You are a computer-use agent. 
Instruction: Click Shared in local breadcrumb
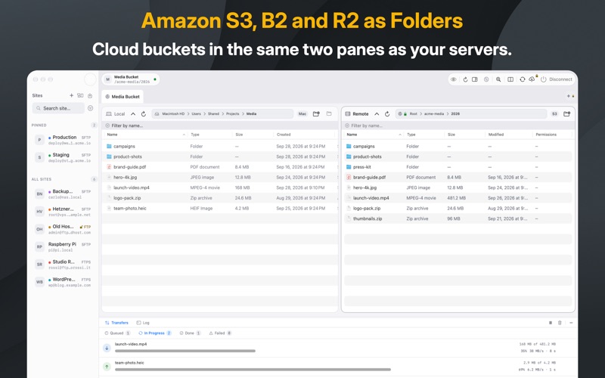click(x=213, y=114)
